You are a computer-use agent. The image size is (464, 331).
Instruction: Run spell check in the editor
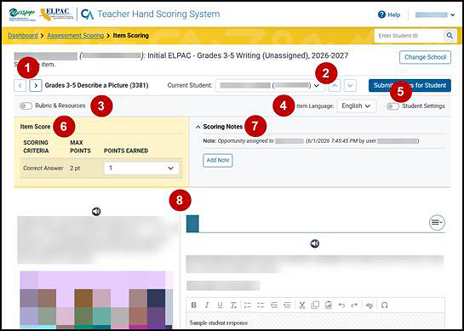click(369, 305)
